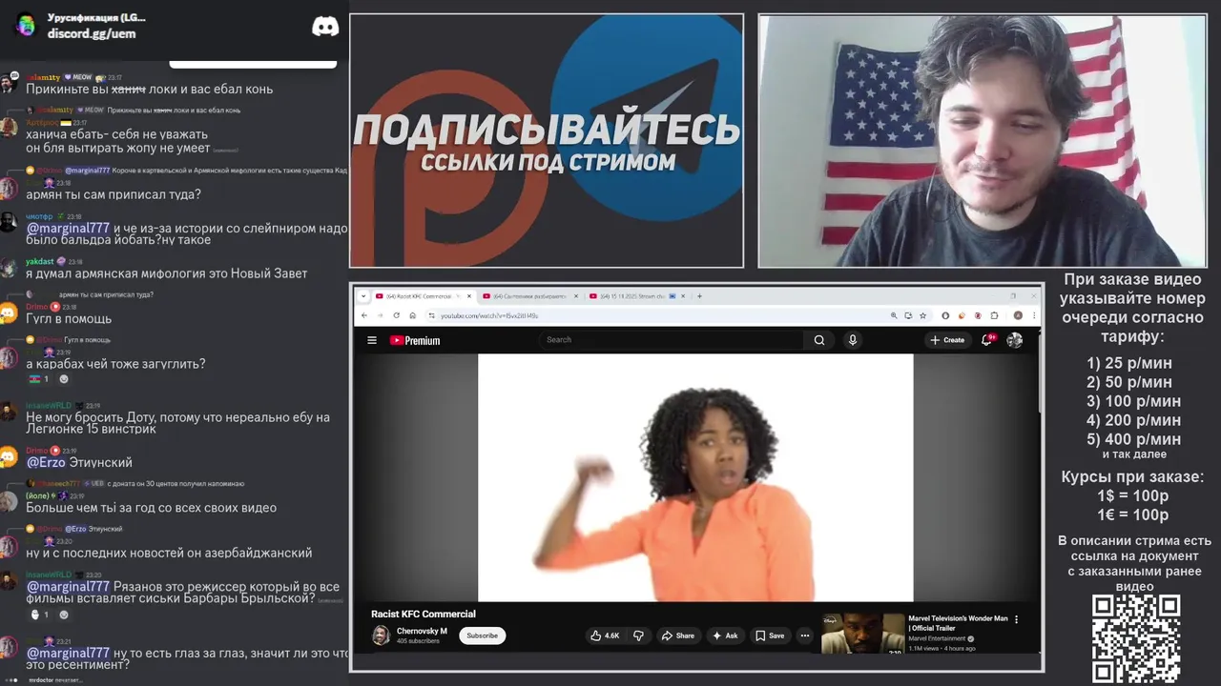This screenshot has width=1221, height=686.
Task: Click the QR code for the document
Action: (1135, 638)
